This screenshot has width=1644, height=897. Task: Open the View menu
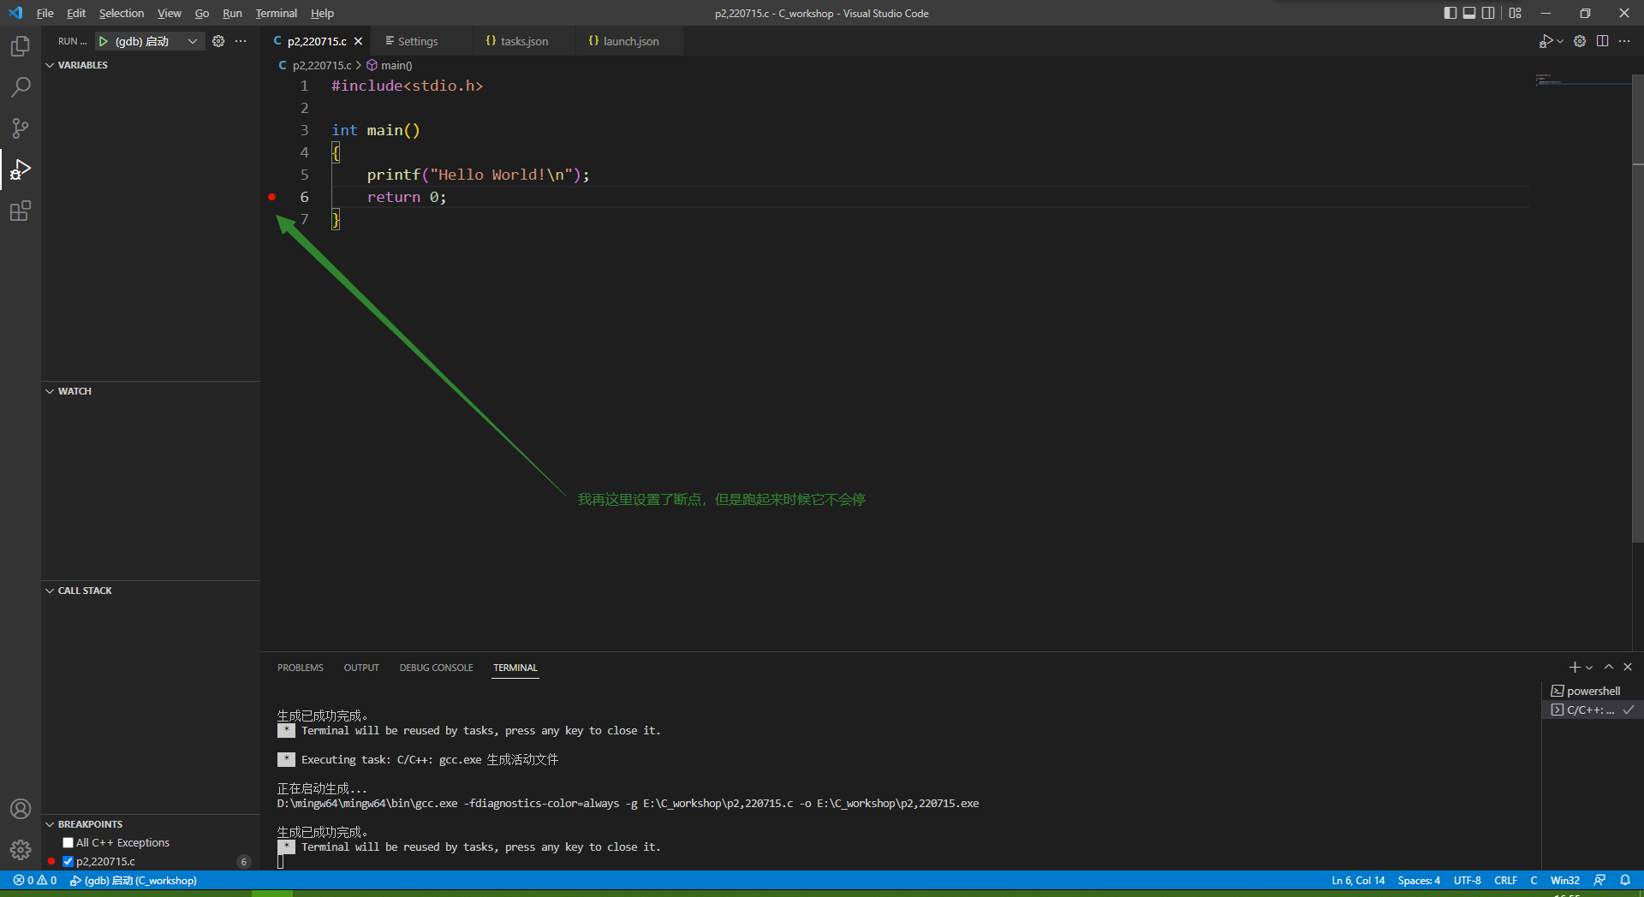tap(170, 13)
